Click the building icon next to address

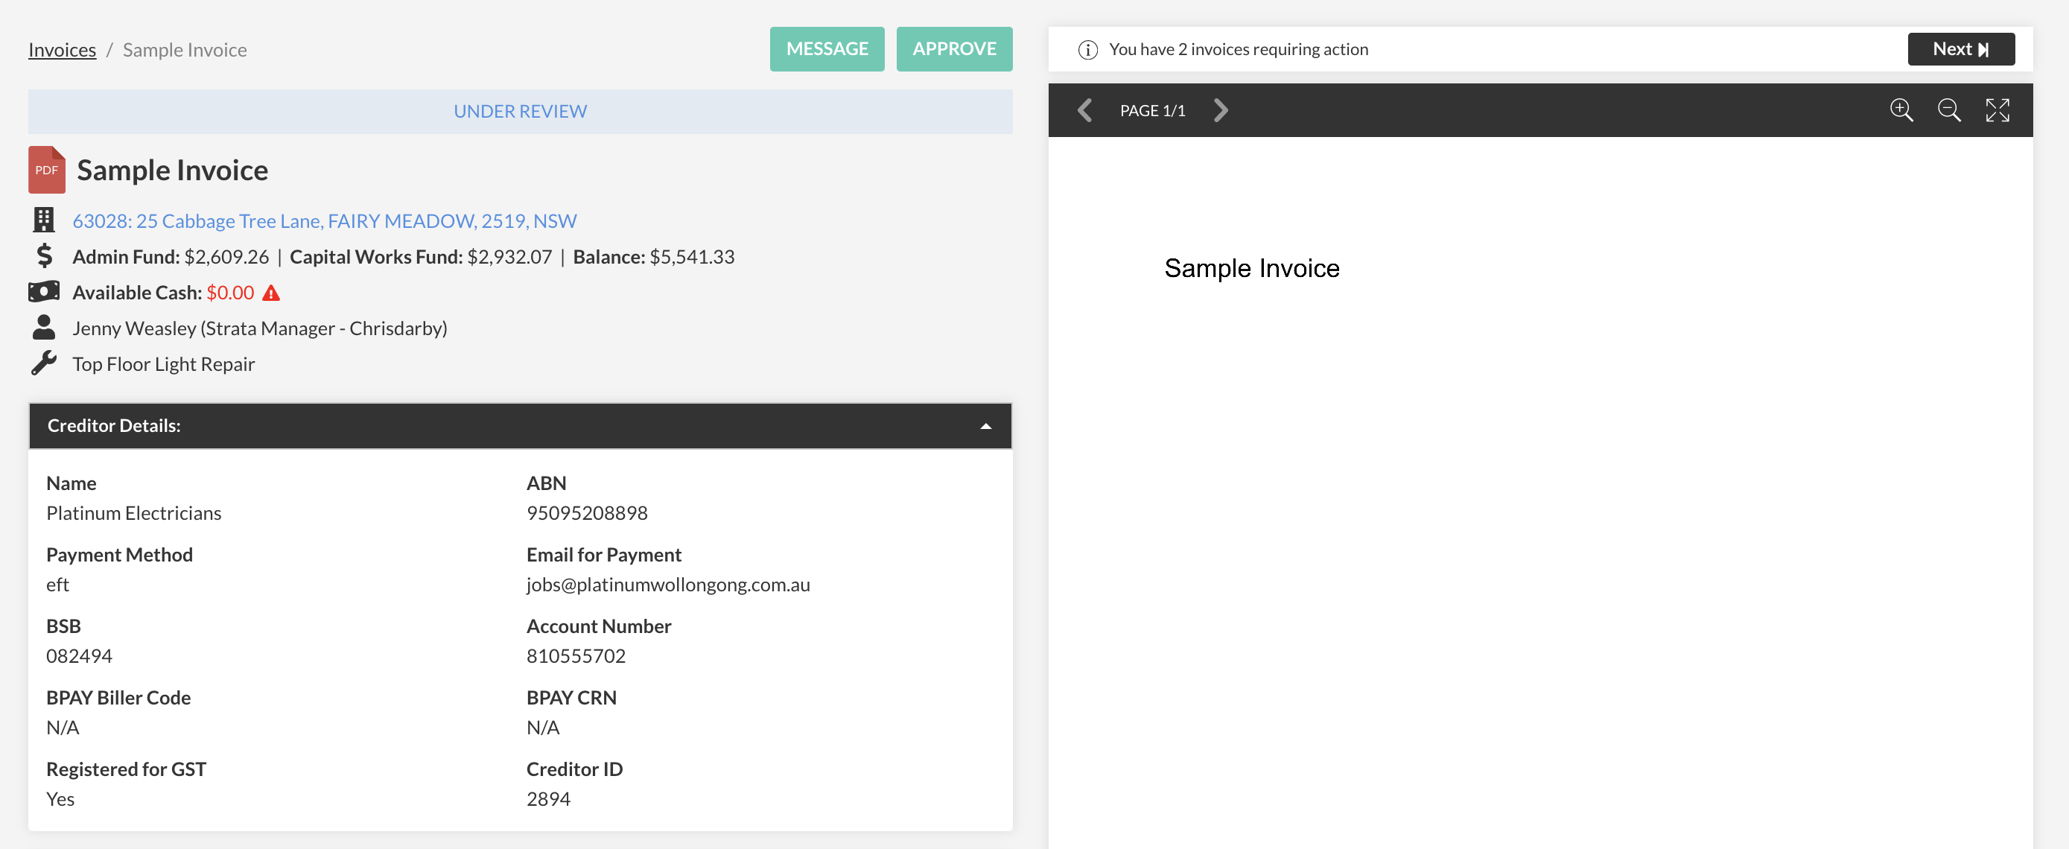pyautogui.click(x=44, y=220)
